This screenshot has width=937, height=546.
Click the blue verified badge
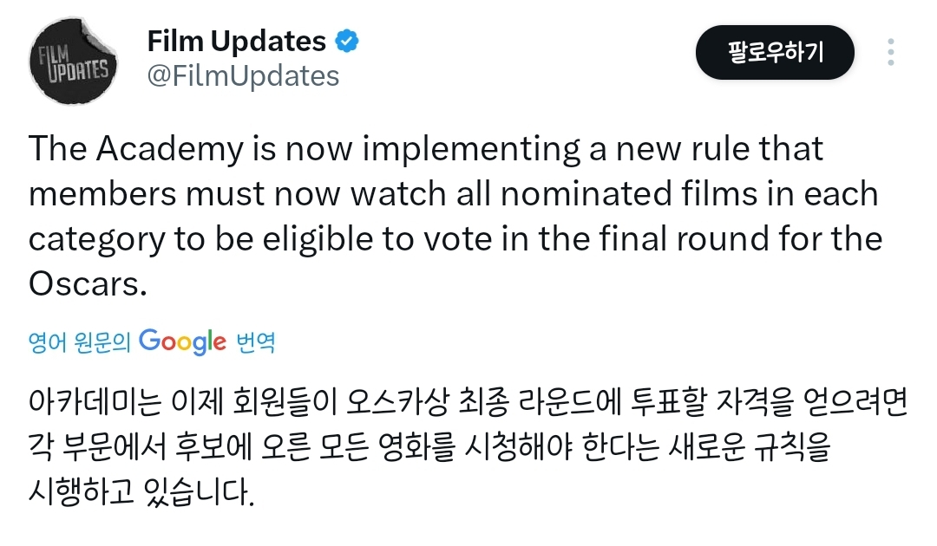pos(346,42)
